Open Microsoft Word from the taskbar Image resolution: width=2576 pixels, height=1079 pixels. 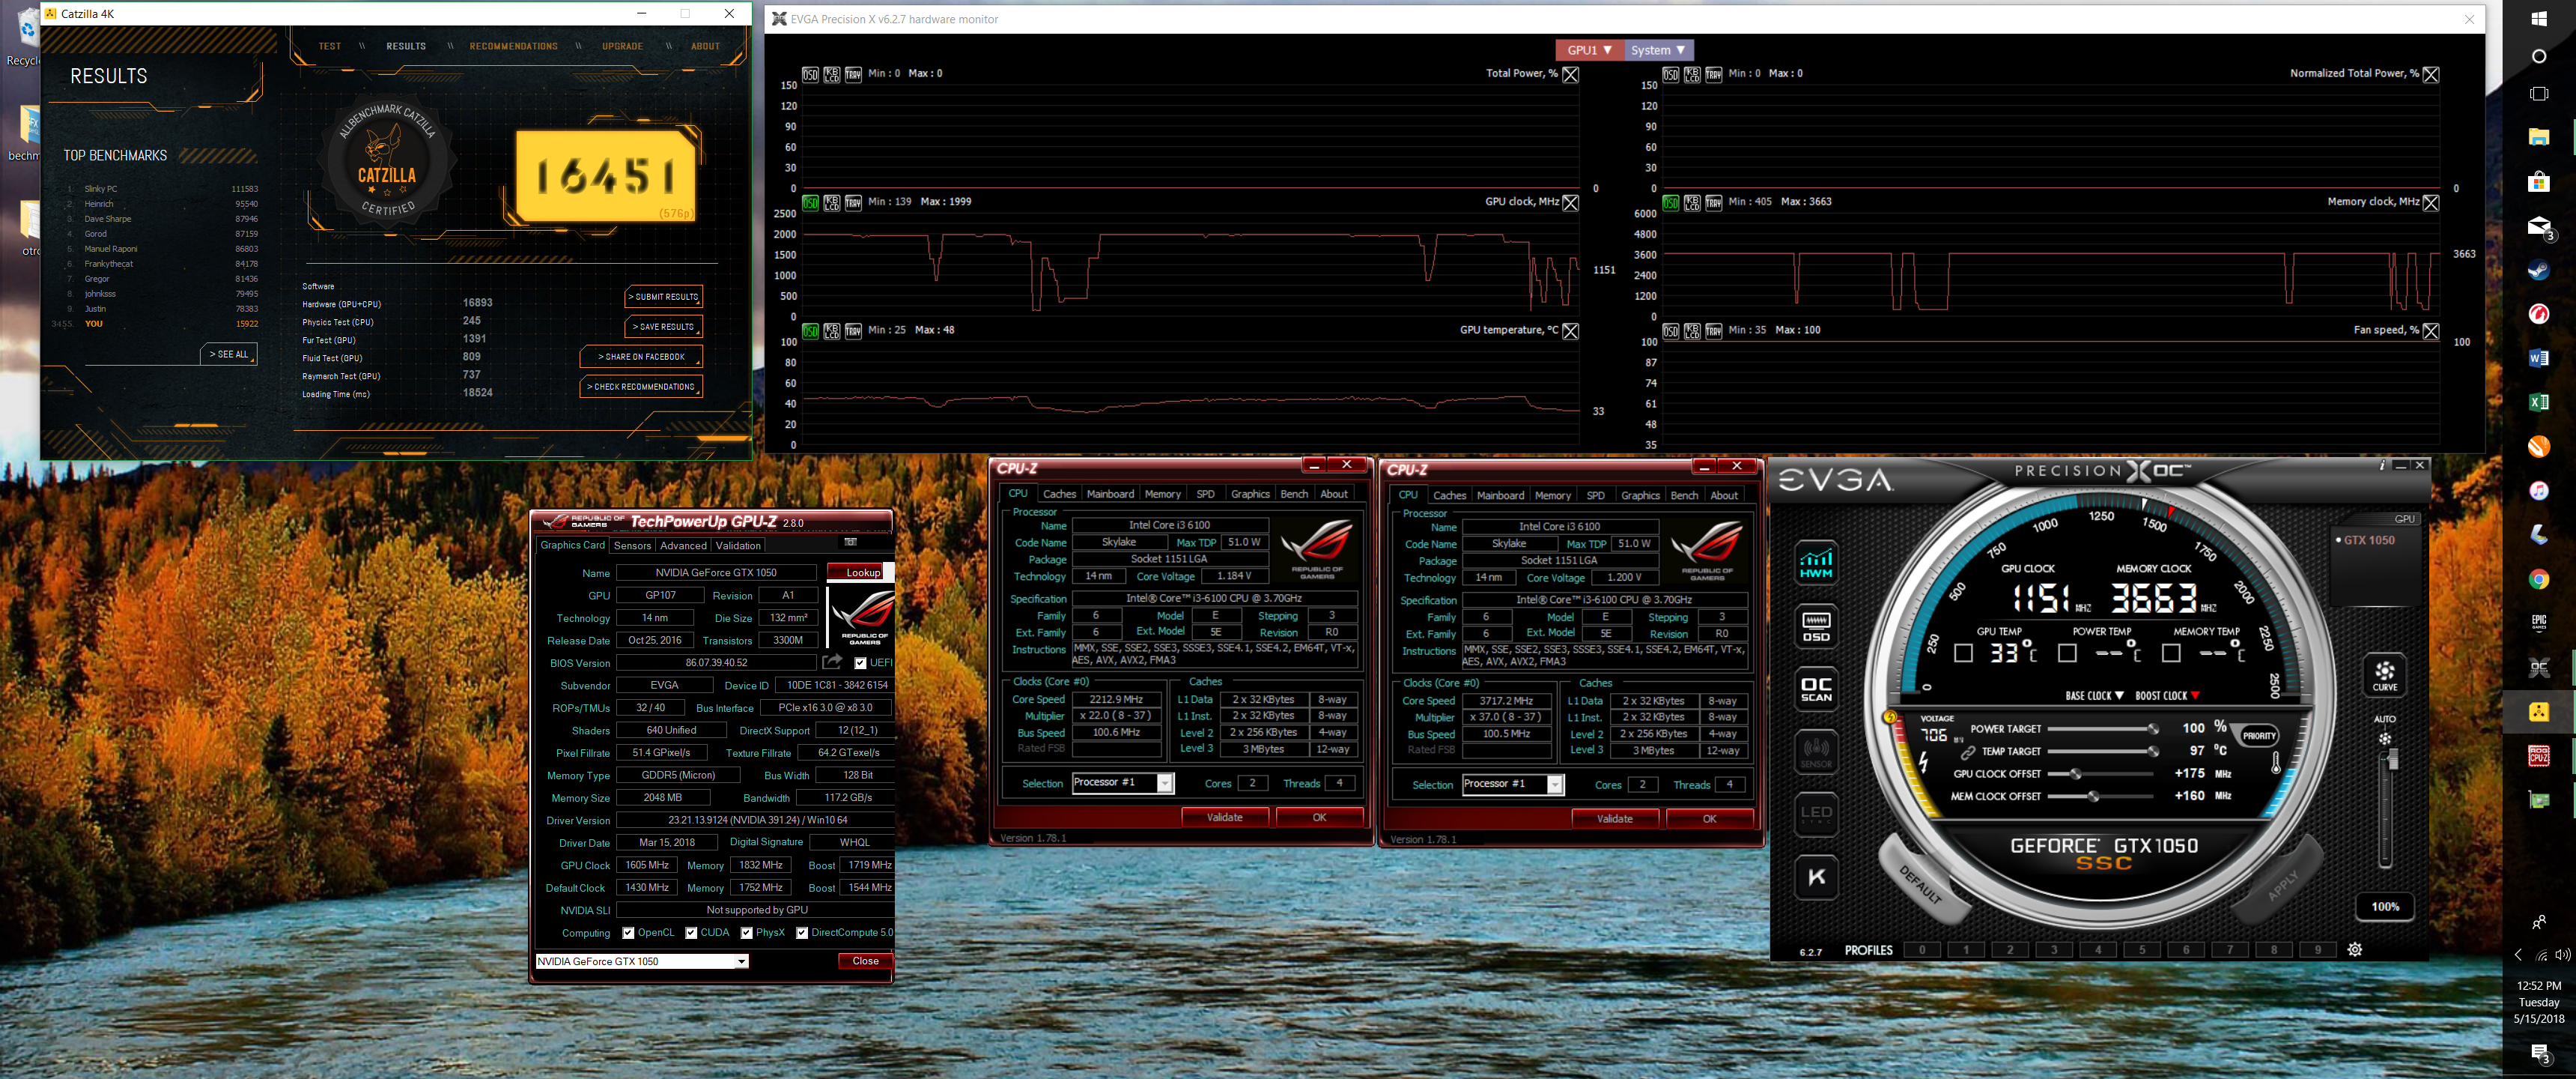click(x=2538, y=358)
